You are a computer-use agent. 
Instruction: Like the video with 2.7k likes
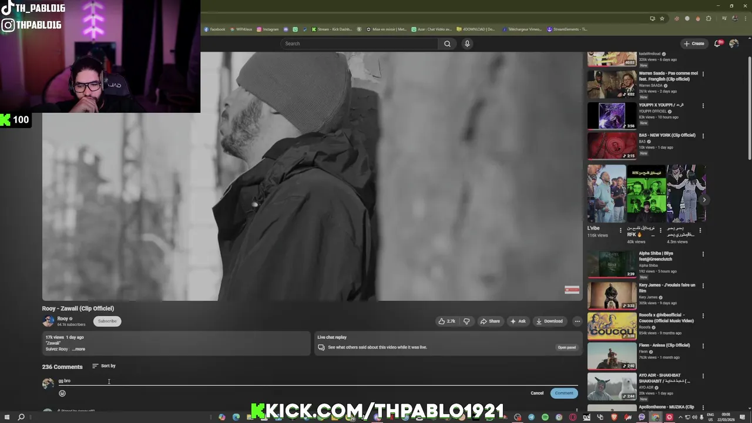pos(446,321)
